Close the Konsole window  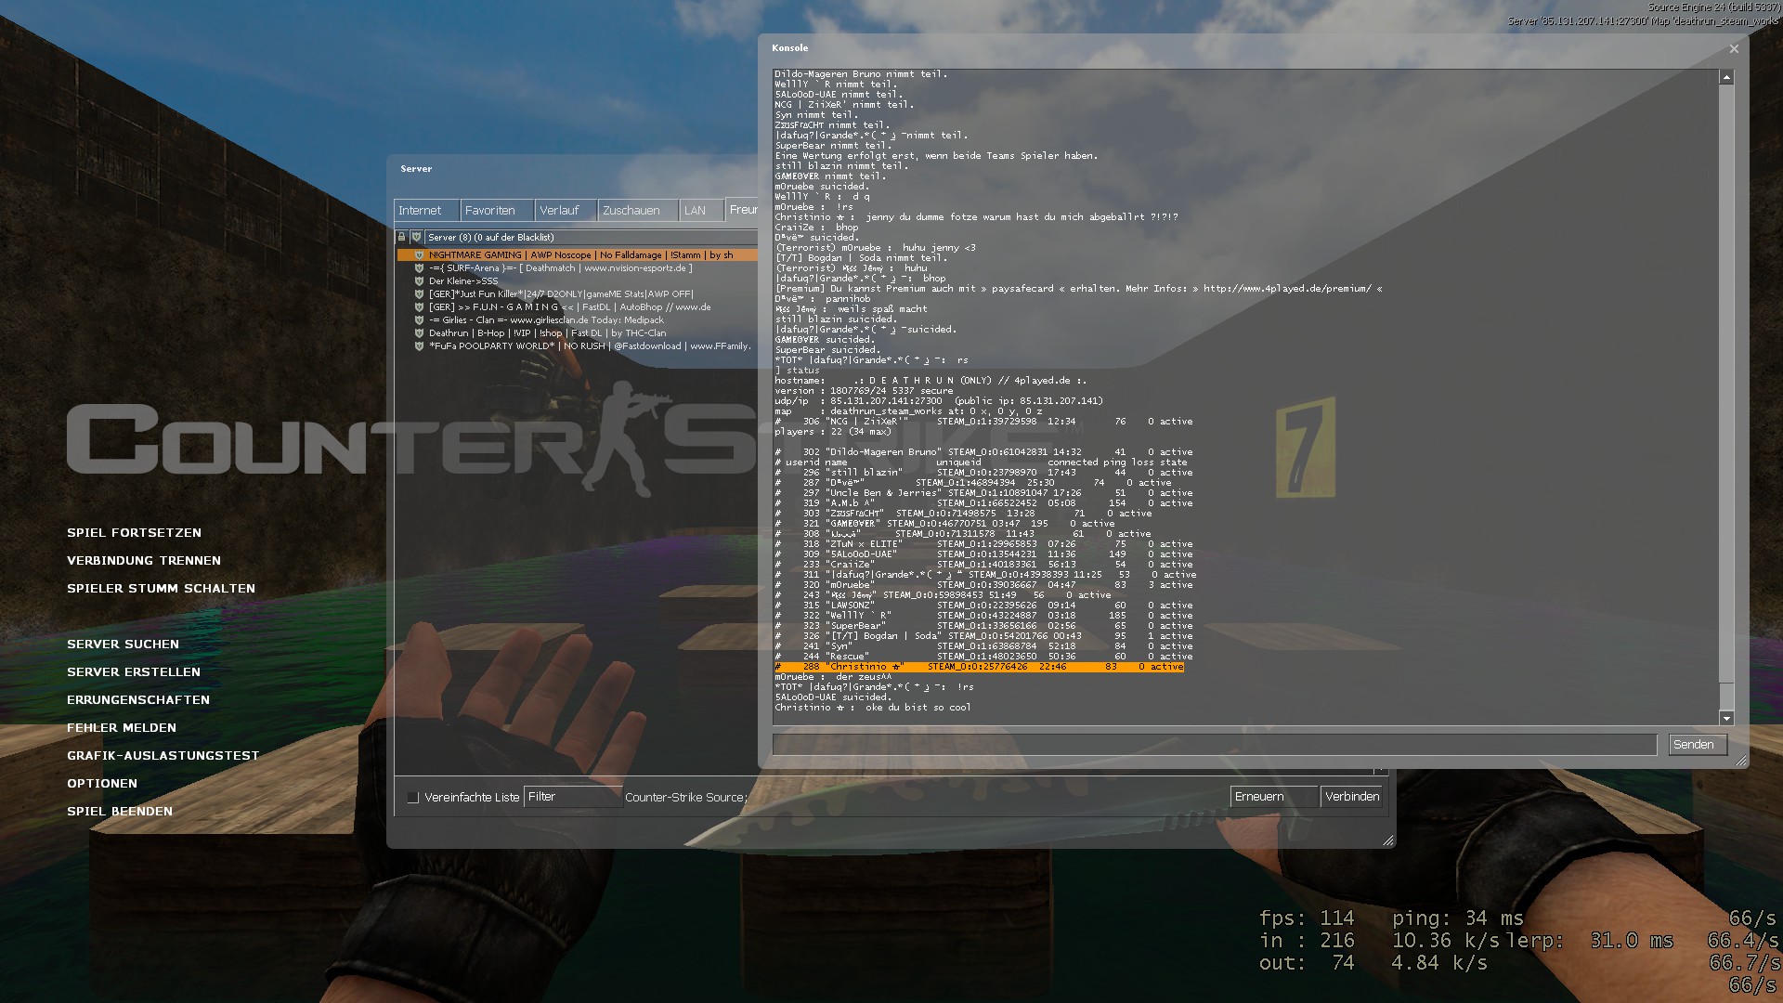point(1734,49)
